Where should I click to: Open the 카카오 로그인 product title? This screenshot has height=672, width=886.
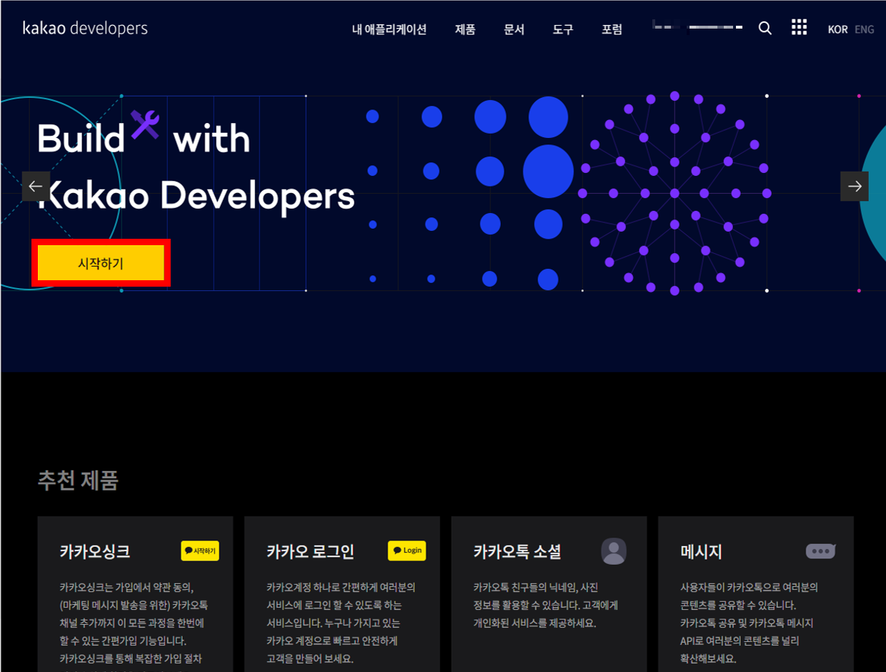[x=310, y=552]
